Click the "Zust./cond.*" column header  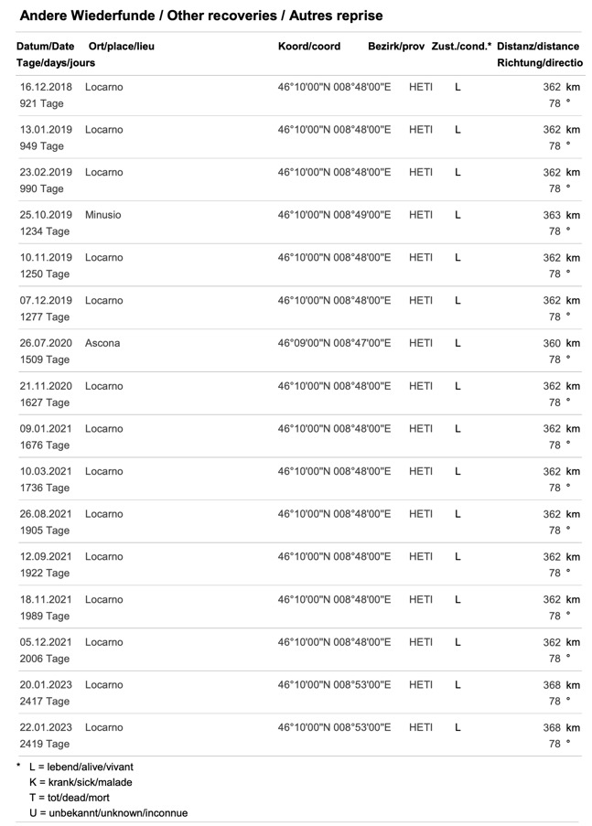click(x=461, y=47)
